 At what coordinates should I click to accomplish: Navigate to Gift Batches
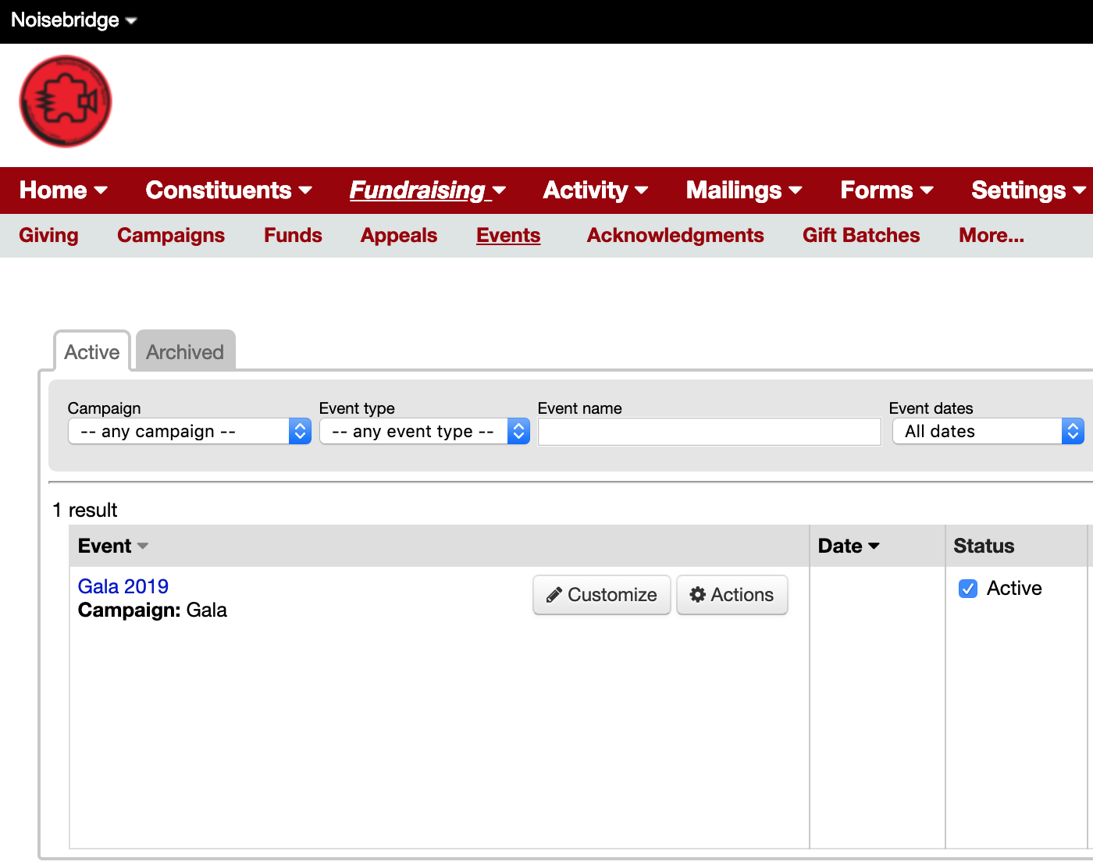861,236
